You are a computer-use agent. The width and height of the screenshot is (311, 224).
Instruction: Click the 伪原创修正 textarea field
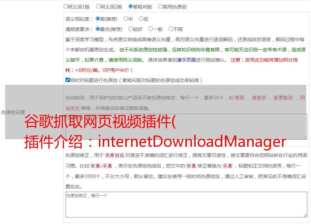pos(186,205)
